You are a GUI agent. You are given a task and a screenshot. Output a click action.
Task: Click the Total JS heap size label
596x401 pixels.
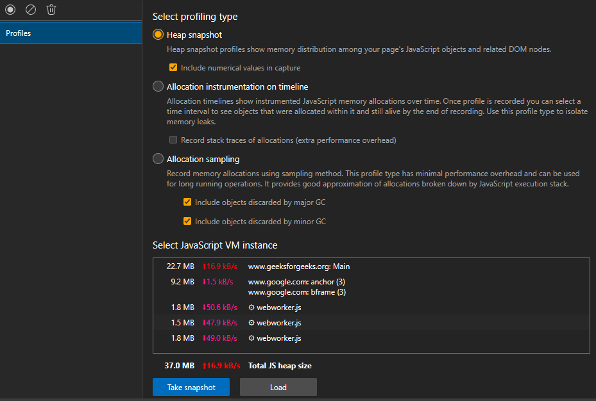280,366
